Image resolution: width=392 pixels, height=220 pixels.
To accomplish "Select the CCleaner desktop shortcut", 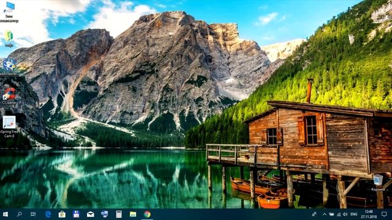I will 9,96.
